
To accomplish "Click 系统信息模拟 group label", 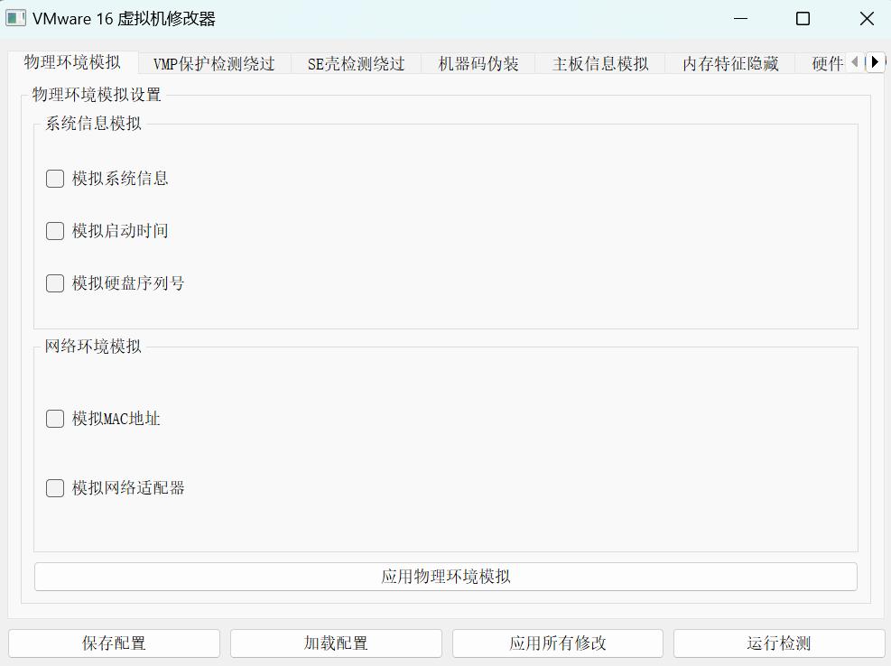I will (93, 124).
